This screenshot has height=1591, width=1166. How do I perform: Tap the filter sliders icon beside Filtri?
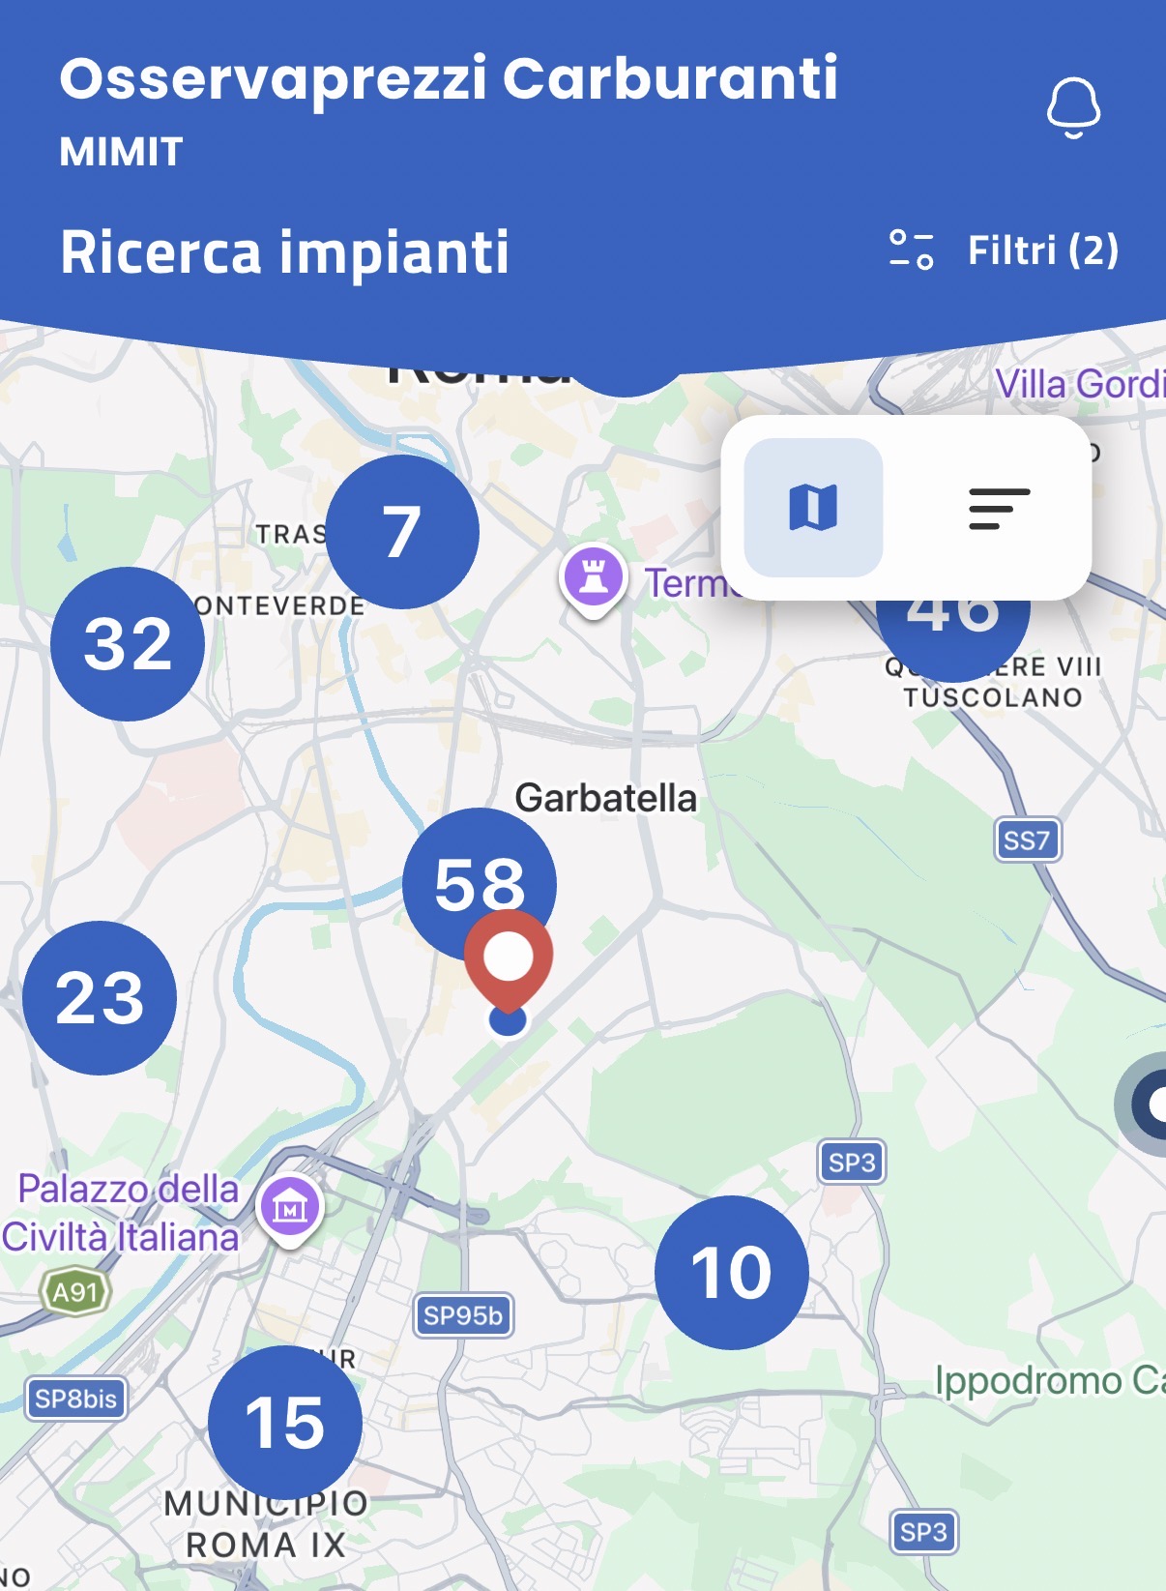pyautogui.click(x=911, y=250)
